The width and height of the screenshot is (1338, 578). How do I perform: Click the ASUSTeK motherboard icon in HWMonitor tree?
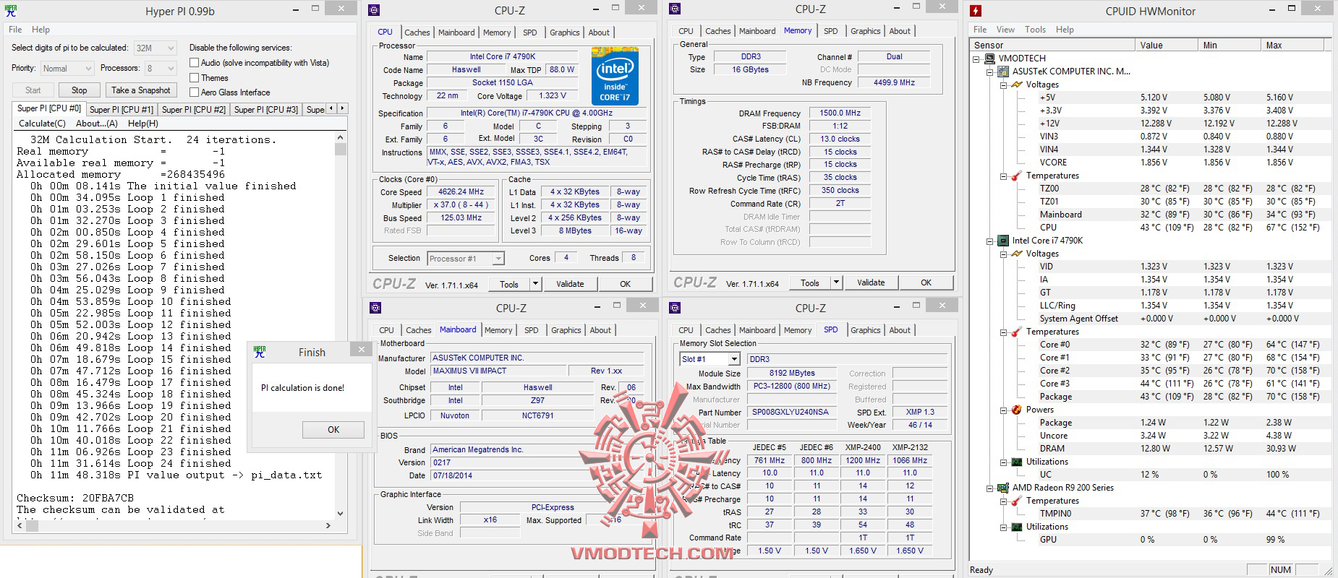(x=1003, y=72)
